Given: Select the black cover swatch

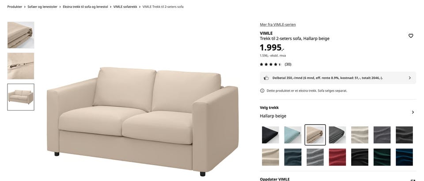Looking at the screenshot, I should (x=270, y=135).
